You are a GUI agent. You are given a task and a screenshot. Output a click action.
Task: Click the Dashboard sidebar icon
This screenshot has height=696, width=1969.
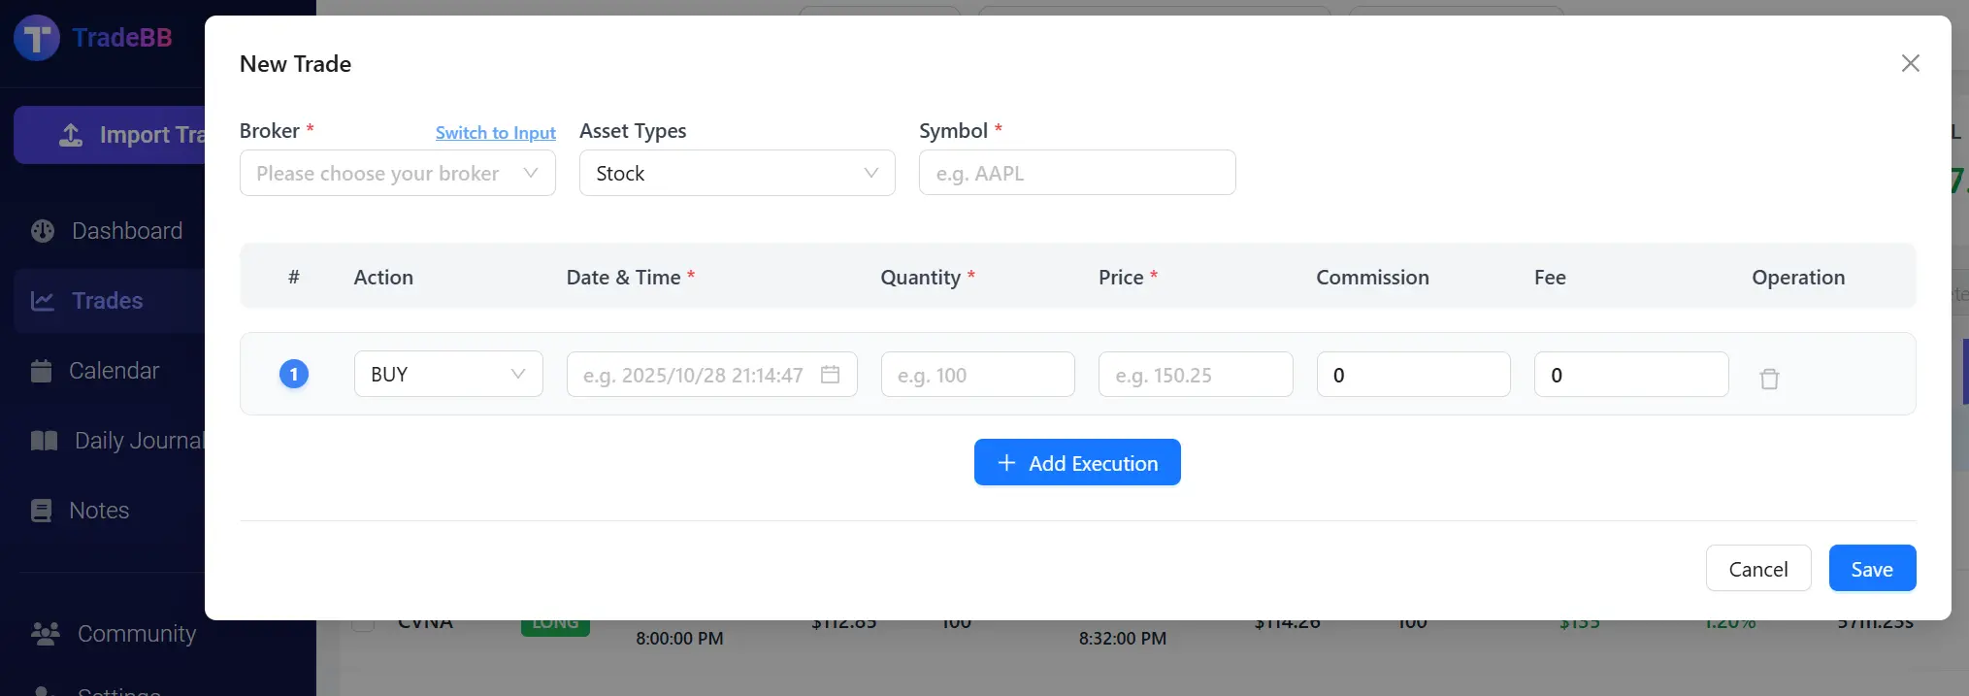[43, 231]
